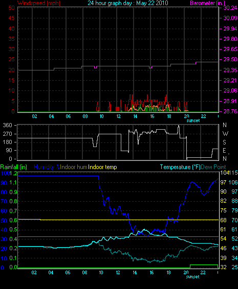Click the 'Dew Point' legend label
The height and width of the screenshot is (289, 238).
(213, 167)
